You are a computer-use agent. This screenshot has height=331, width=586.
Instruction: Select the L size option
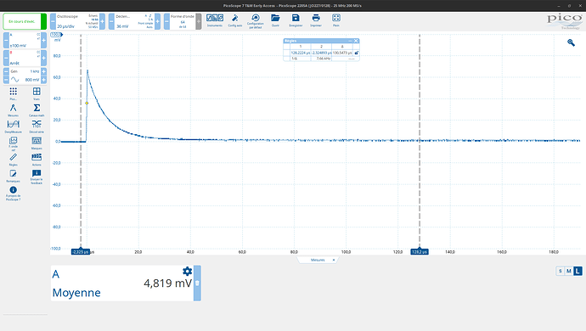[578, 271]
